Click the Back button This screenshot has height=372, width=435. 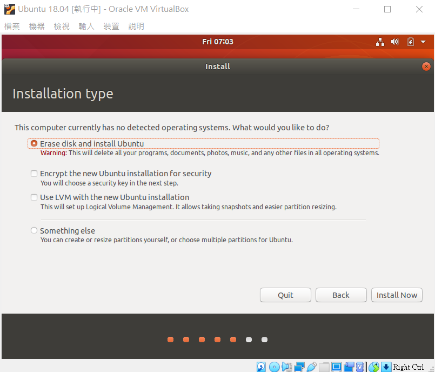pos(341,295)
